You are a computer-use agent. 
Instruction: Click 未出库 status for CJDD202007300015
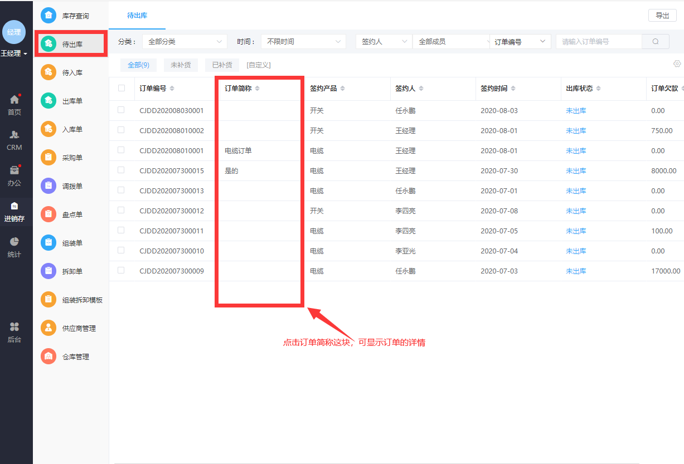(x=576, y=170)
